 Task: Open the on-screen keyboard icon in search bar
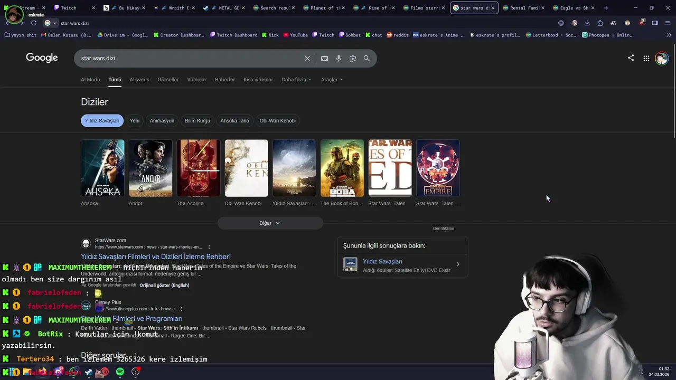point(324,59)
